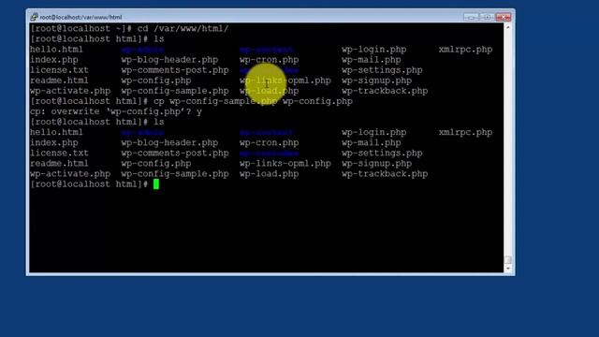
Task: Maximize the root@localhost terminal window
Action: [x=487, y=17]
